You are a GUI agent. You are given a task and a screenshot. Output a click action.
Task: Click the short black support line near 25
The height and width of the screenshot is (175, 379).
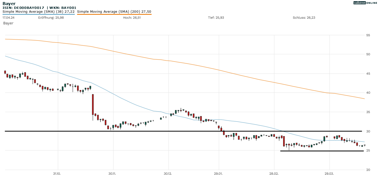tap(322, 151)
